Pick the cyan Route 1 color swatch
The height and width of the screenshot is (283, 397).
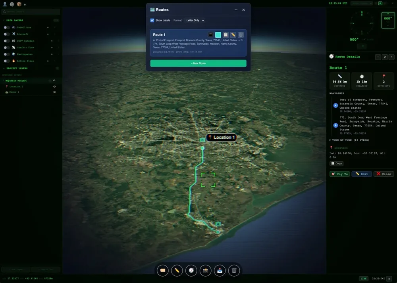tap(218, 34)
